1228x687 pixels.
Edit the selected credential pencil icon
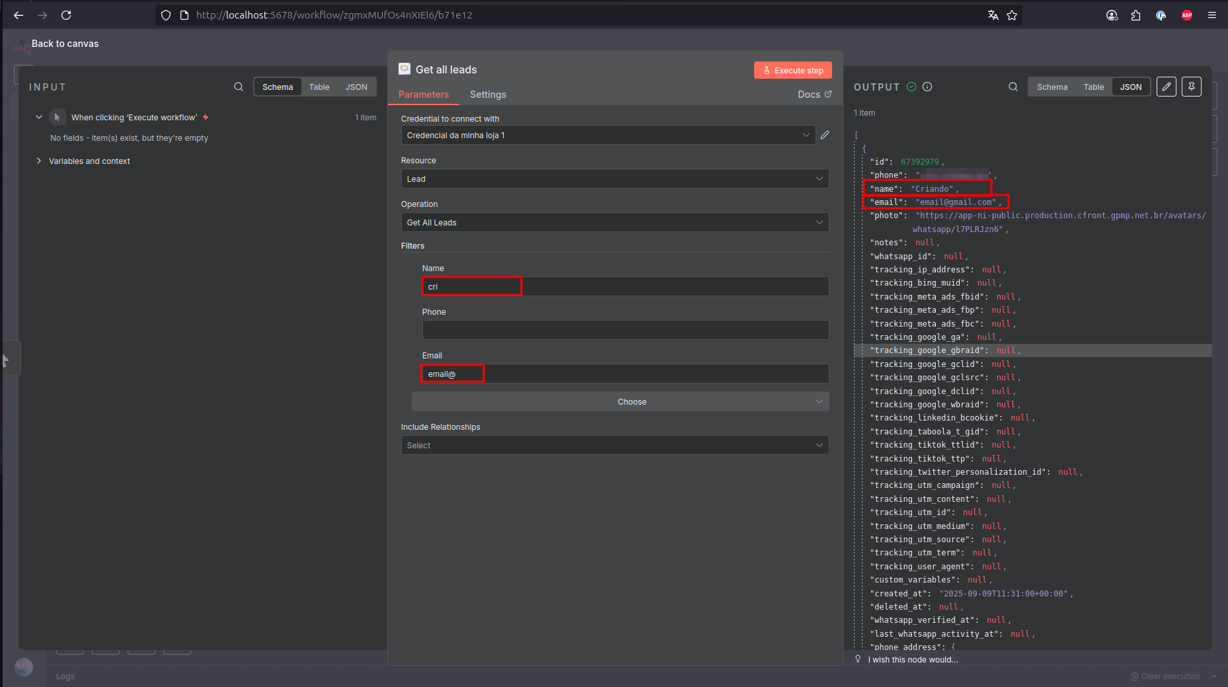pos(825,135)
